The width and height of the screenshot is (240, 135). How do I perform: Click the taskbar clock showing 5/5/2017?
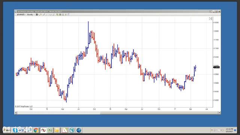(x=229, y=130)
